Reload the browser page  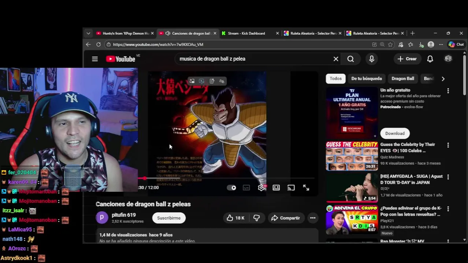(x=99, y=45)
